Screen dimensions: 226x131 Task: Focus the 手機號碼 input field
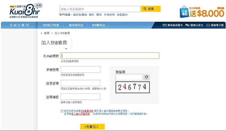tap(81, 69)
